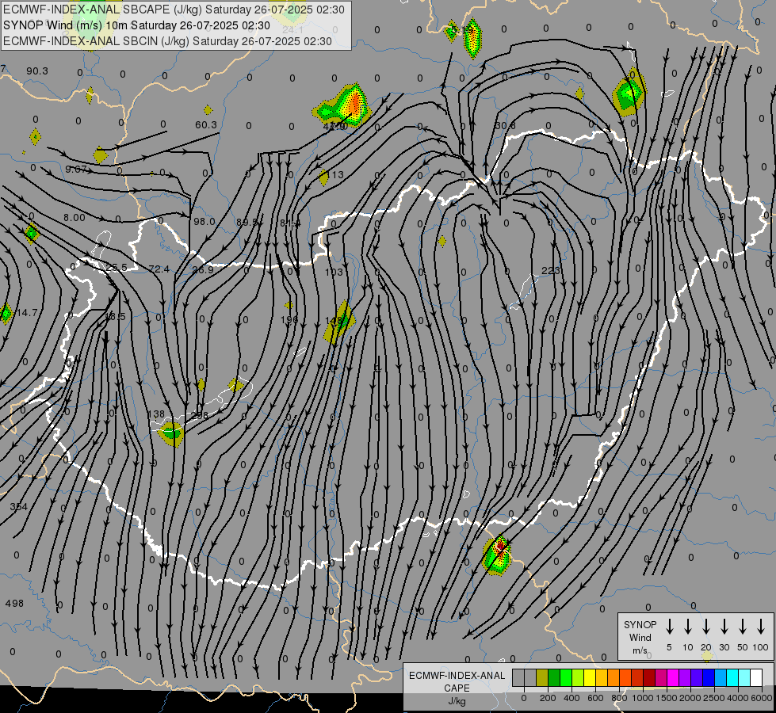Click the wind arrow above the 100 m/s label
Viewport: 776px width, 713px height.
tap(761, 627)
